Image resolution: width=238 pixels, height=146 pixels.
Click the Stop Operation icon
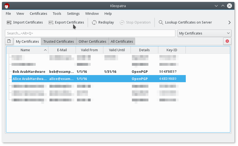coord(122,22)
